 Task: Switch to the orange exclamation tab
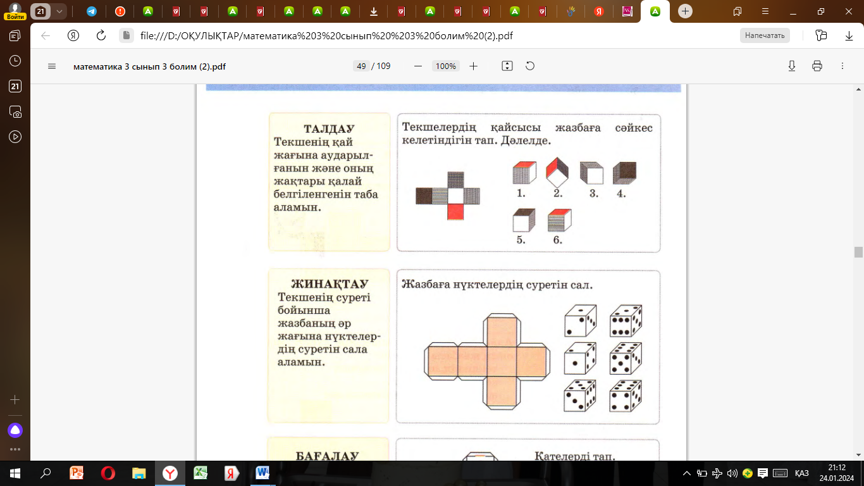coord(120,11)
